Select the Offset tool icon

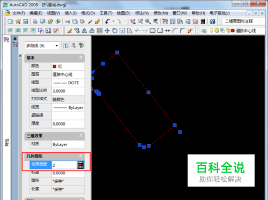coord(92,31)
